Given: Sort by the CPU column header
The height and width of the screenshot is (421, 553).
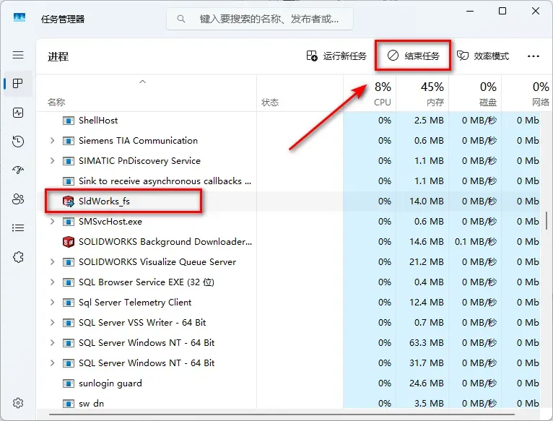Looking at the screenshot, I should coord(383,103).
